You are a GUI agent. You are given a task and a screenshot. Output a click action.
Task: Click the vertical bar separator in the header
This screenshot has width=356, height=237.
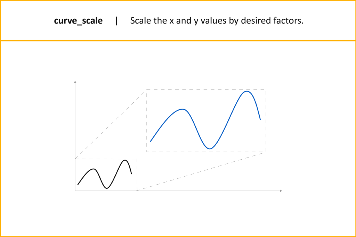[116, 20]
